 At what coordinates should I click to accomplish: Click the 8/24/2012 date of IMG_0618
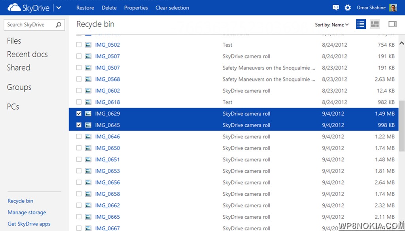pos(335,102)
